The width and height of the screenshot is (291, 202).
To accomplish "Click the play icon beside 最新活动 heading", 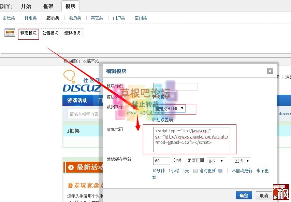I will point(71,167).
